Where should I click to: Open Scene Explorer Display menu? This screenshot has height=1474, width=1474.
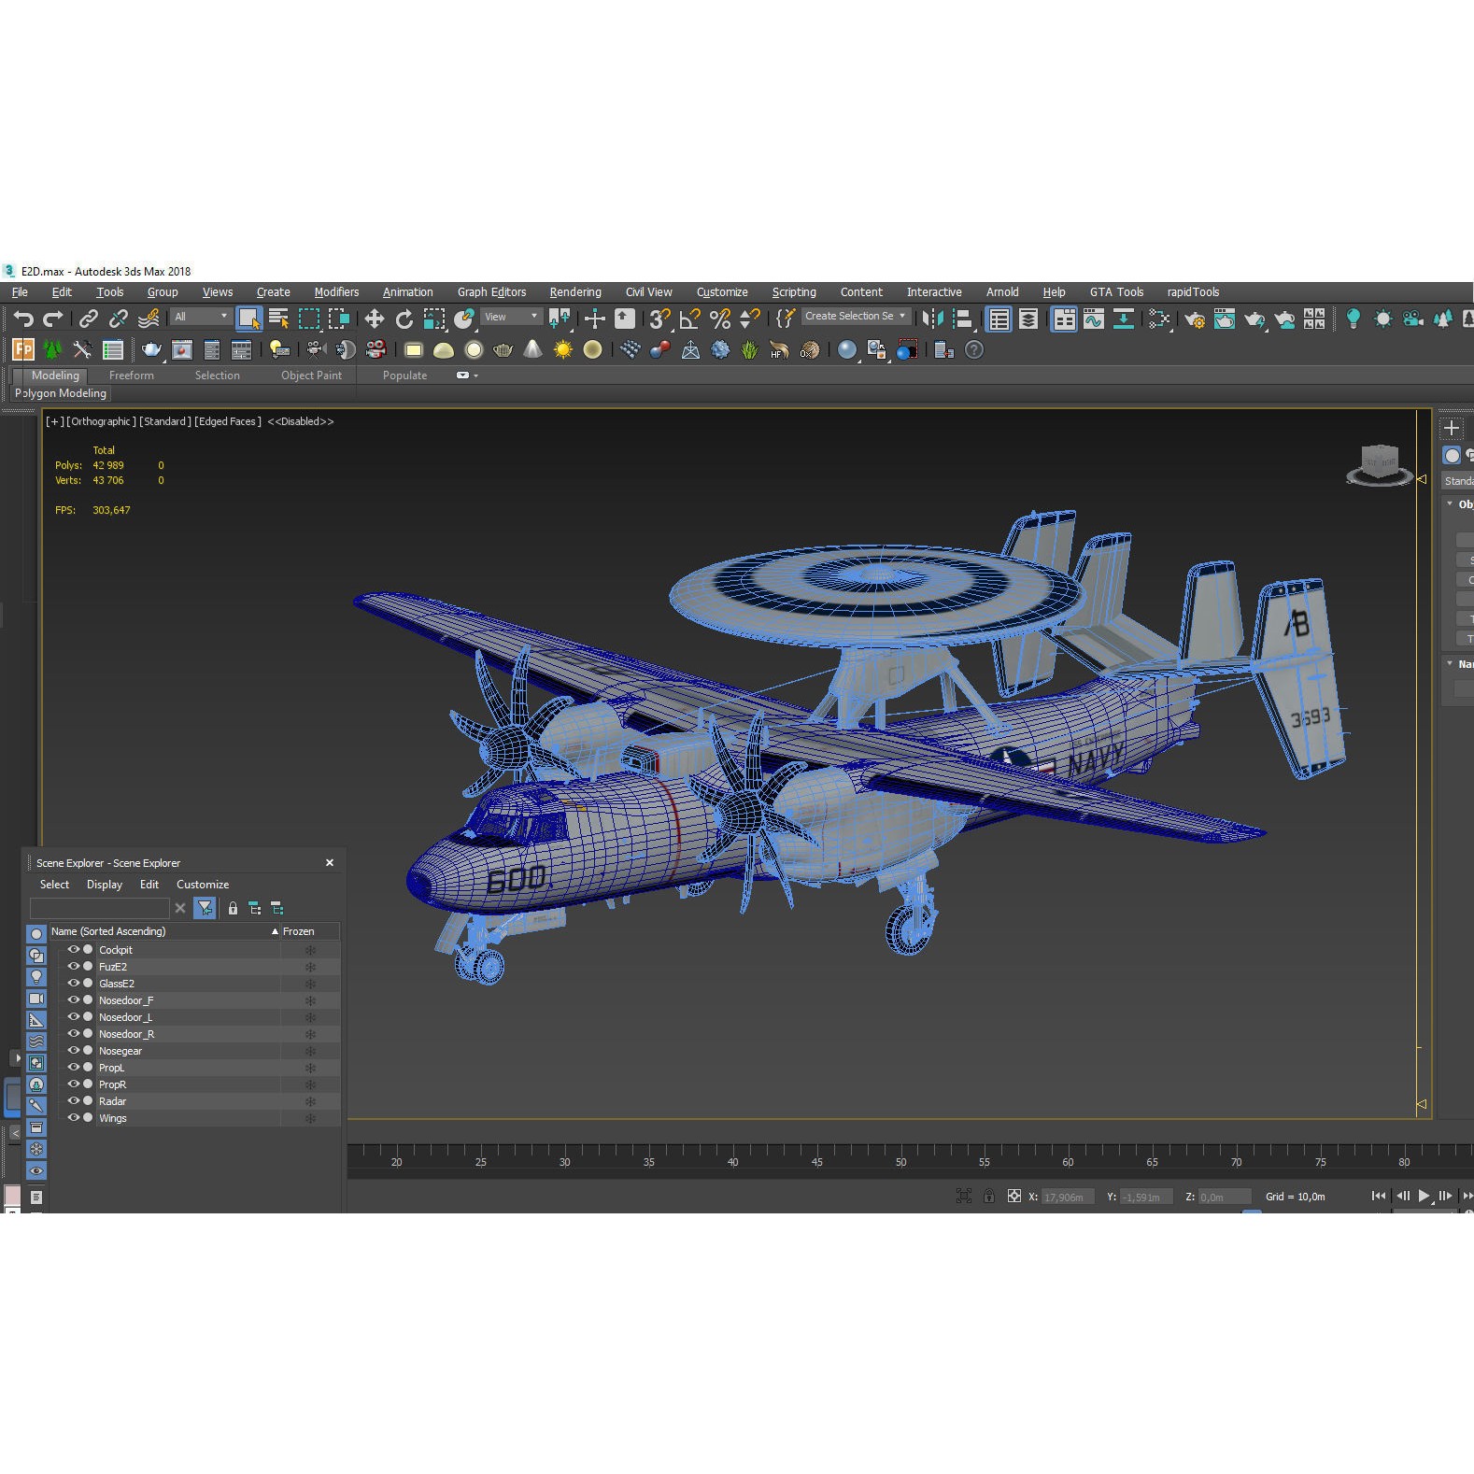105,885
